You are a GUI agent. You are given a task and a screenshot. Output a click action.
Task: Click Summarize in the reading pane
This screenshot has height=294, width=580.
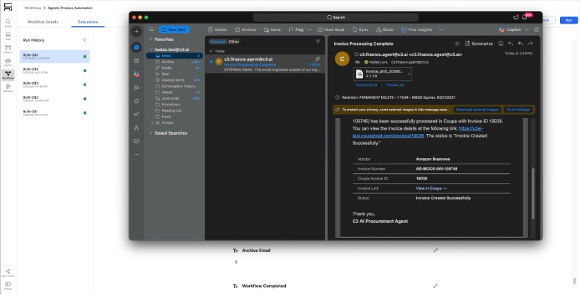point(478,43)
